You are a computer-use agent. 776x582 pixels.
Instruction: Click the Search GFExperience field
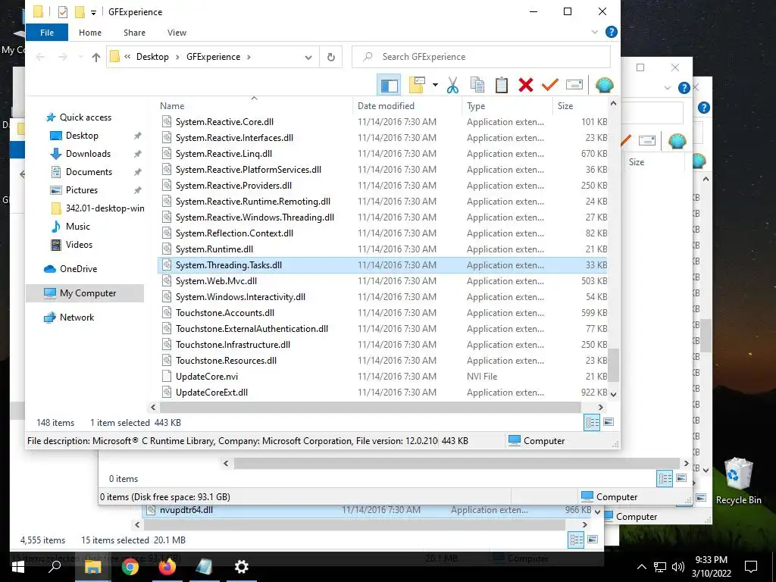(481, 57)
